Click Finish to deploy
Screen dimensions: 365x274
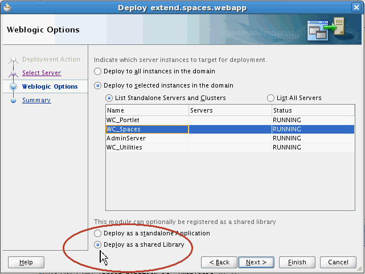pyautogui.click(x=297, y=263)
